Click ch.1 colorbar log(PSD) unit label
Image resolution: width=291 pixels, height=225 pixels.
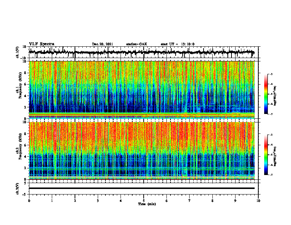[x=276, y=96]
